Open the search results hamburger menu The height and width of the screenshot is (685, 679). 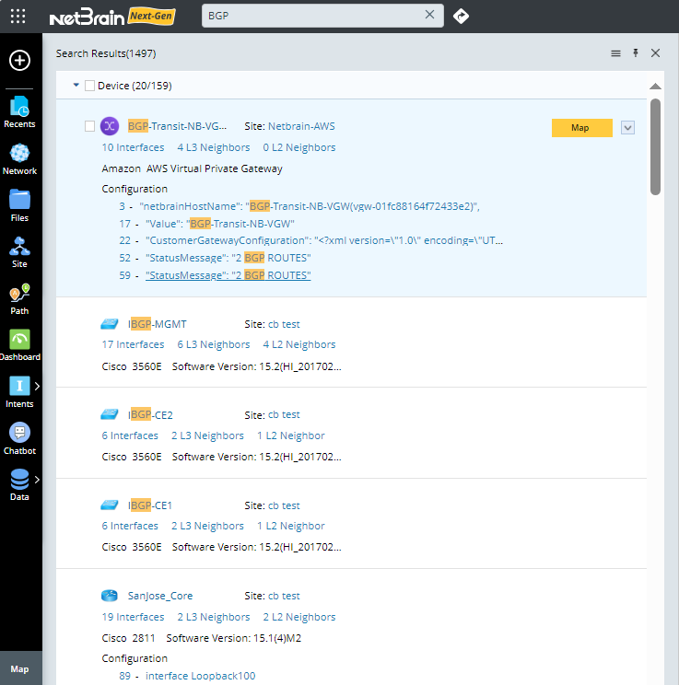pos(615,53)
